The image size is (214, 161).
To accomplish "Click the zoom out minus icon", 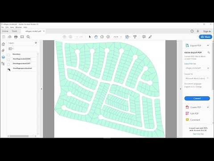I will click(102, 37).
